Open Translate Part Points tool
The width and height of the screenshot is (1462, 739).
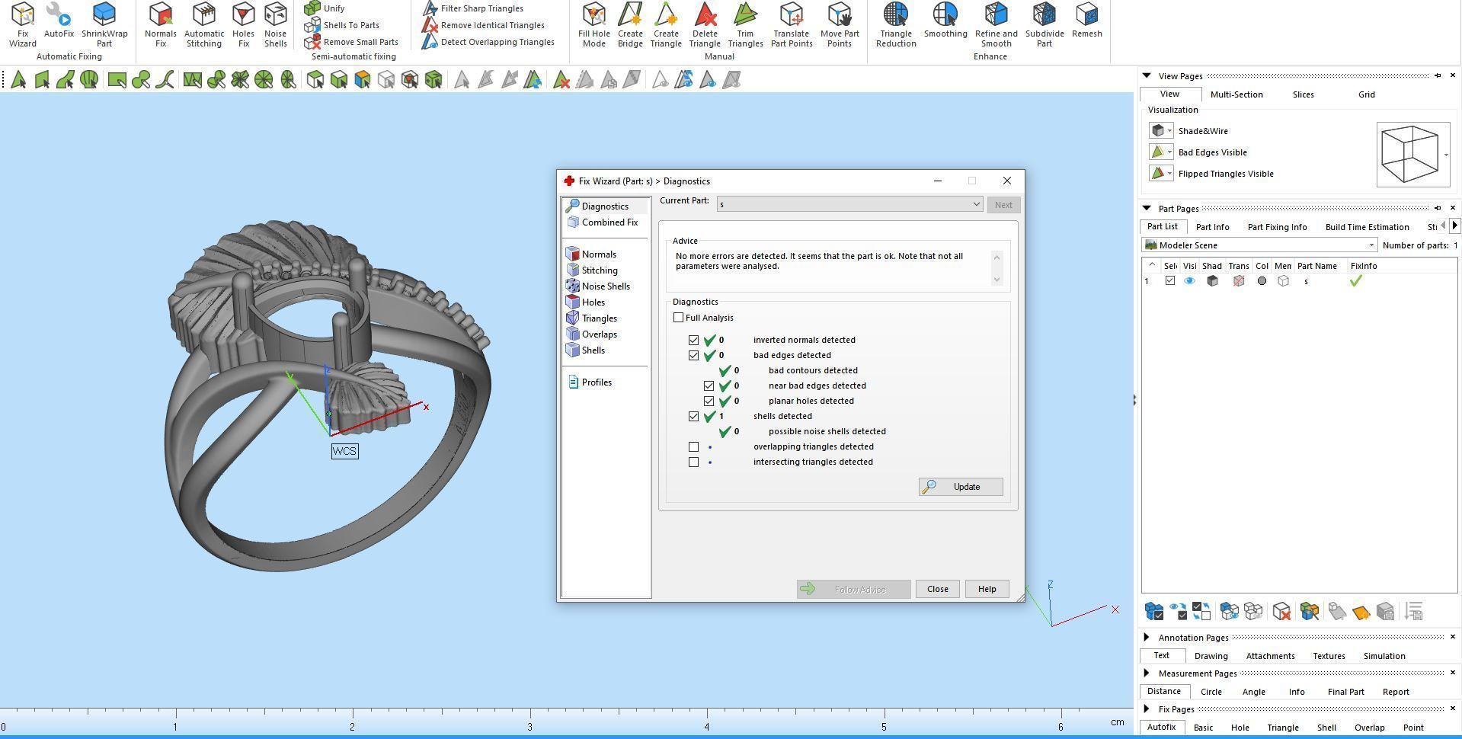[792, 24]
